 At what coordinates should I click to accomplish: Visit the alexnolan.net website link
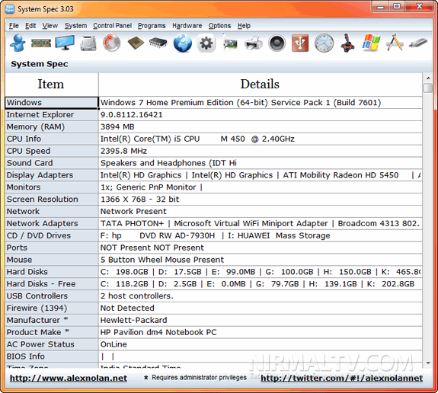pyautogui.click(x=69, y=379)
